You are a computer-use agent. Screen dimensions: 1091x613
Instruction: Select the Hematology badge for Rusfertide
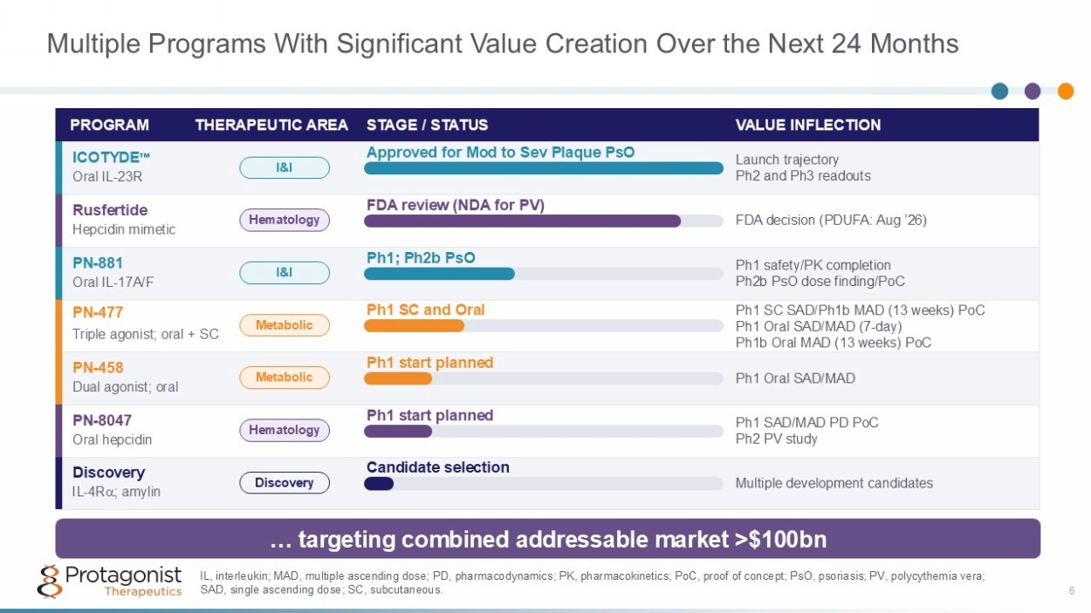click(285, 220)
